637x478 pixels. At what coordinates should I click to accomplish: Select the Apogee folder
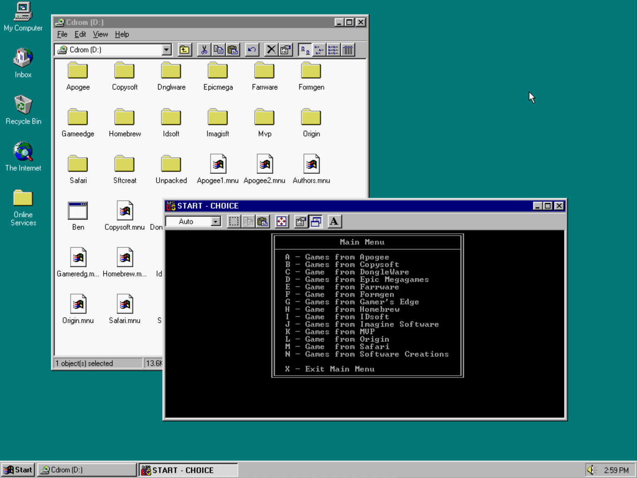(x=78, y=76)
